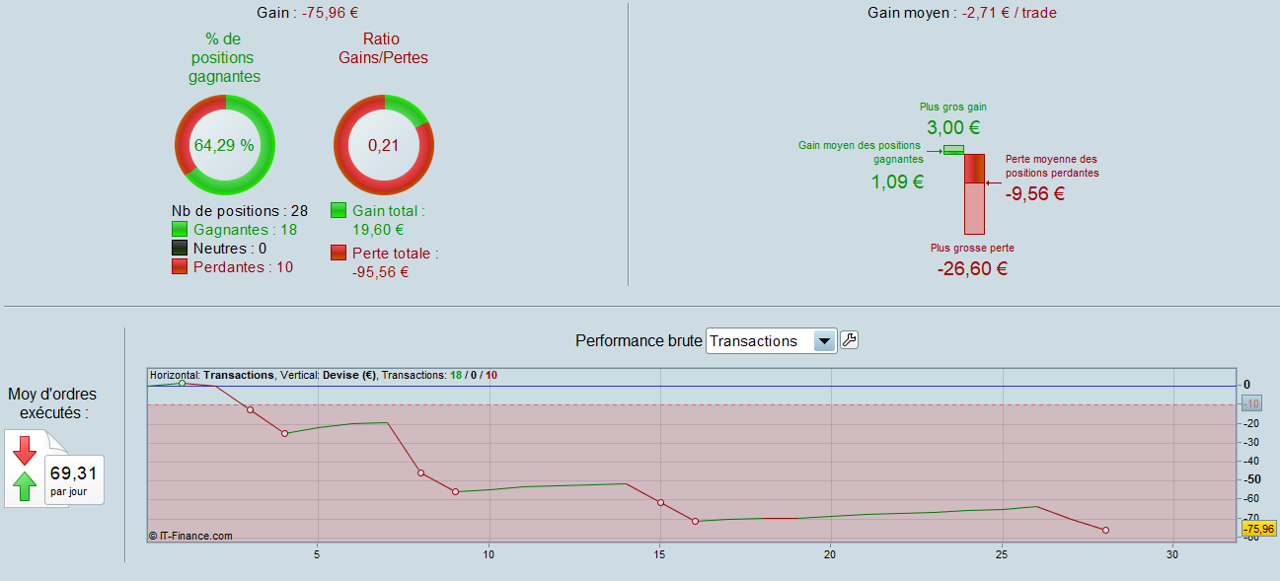Click 'Gain moyen des positions gagnantes' label
This screenshot has height=581, width=1280.
pos(861,151)
